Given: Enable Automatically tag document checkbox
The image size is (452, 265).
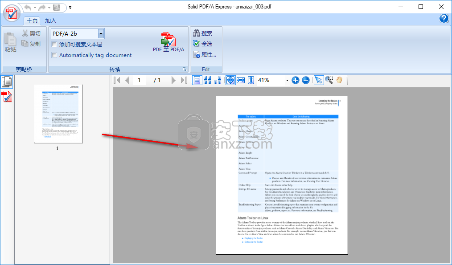Looking at the screenshot, I should (54, 55).
